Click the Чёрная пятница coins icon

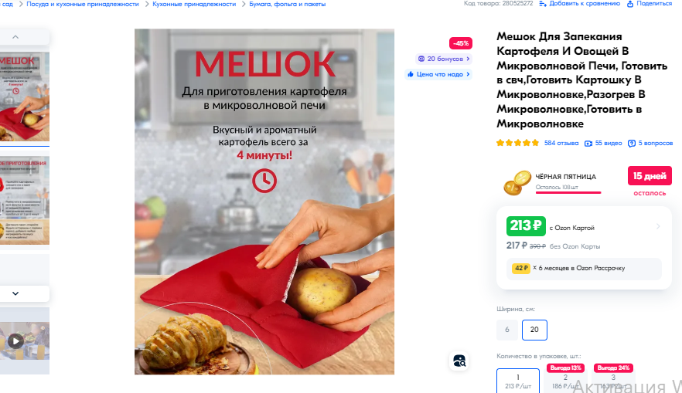[517, 182]
